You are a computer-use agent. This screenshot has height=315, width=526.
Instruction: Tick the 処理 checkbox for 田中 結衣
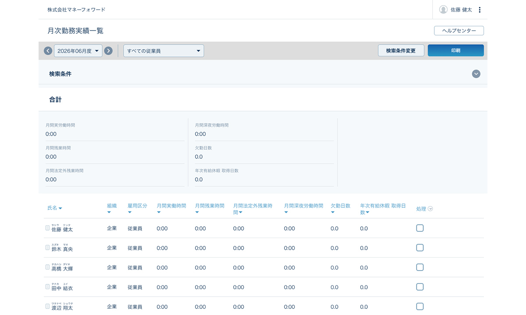419,287
